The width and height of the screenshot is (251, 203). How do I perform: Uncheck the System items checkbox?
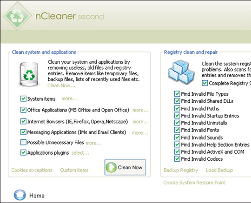coord(23,98)
